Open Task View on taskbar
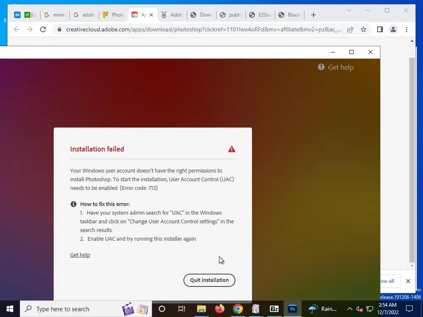This screenshot has height=317, width=423. pos(182,309)
